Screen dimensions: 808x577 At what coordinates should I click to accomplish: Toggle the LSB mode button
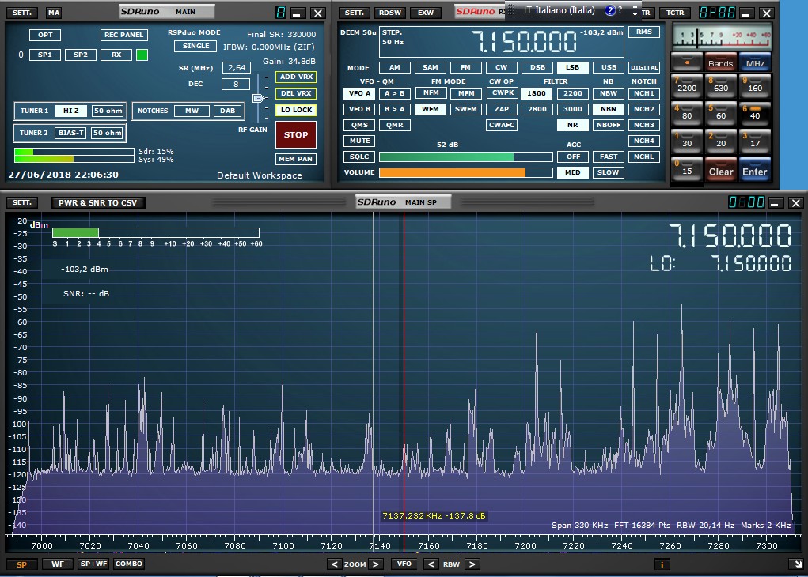(572, 67)
